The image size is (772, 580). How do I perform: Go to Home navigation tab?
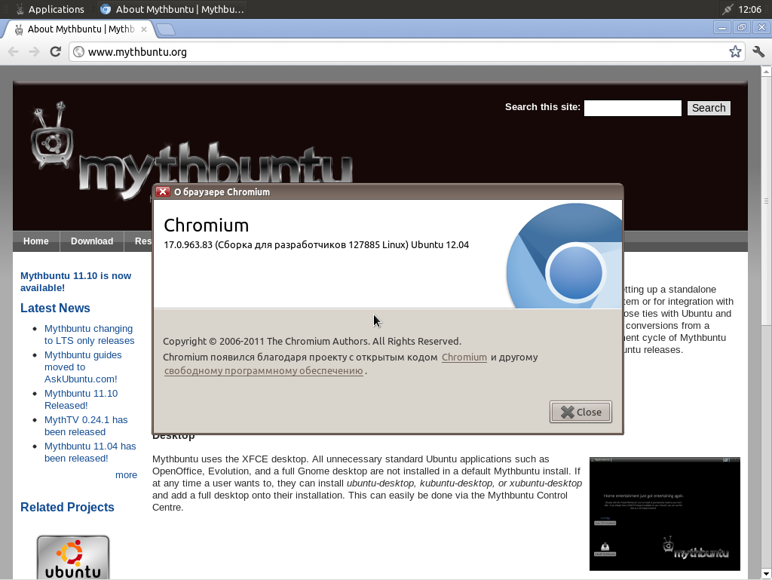click(35, 241)
